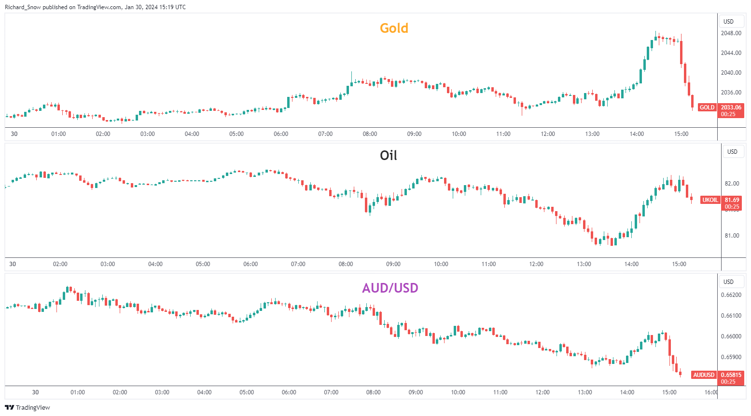
Task: Click the Richard_Snow publisher name
Action: pyautogui.click(x=23, y=7)
